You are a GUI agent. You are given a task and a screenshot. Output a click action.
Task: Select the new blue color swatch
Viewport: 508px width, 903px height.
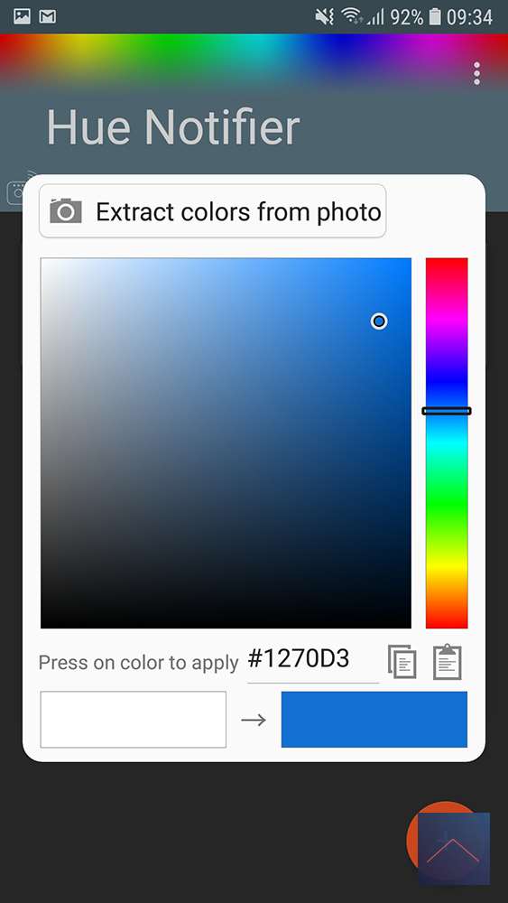point(374,720)
